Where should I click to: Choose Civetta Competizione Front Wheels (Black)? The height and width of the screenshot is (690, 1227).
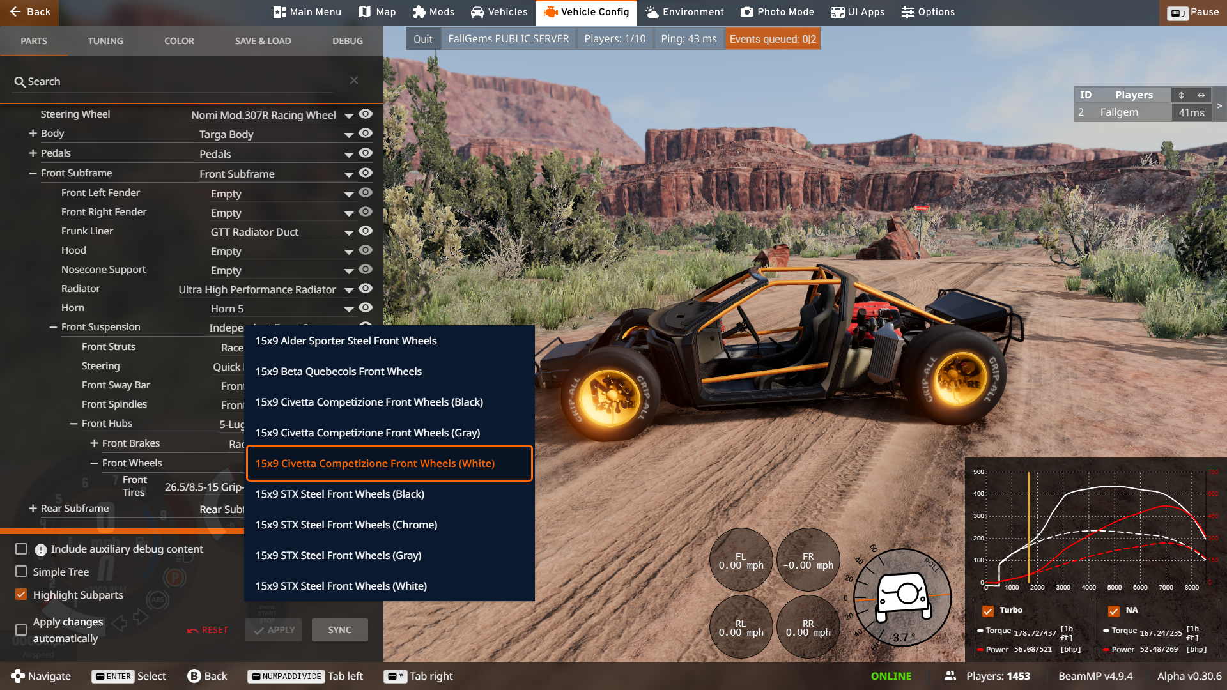pos(389,402)
